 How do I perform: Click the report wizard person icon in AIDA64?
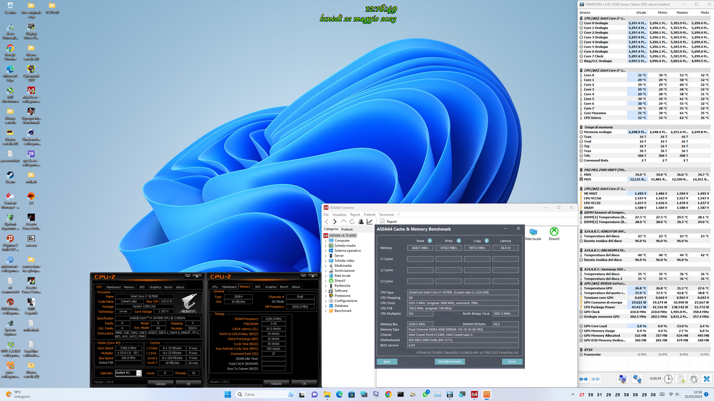pos(360,221)
